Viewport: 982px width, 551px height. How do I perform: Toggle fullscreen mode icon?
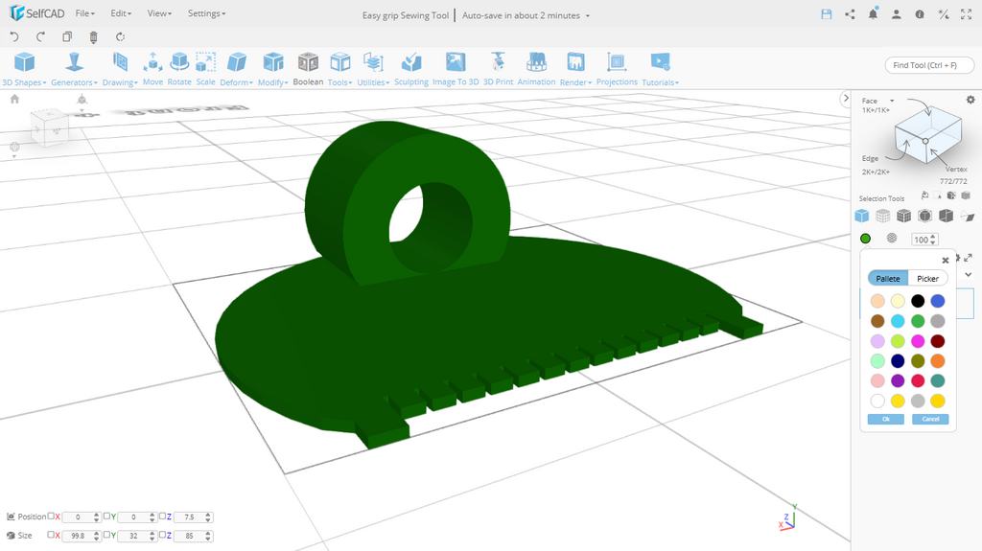tap(967, 14)
